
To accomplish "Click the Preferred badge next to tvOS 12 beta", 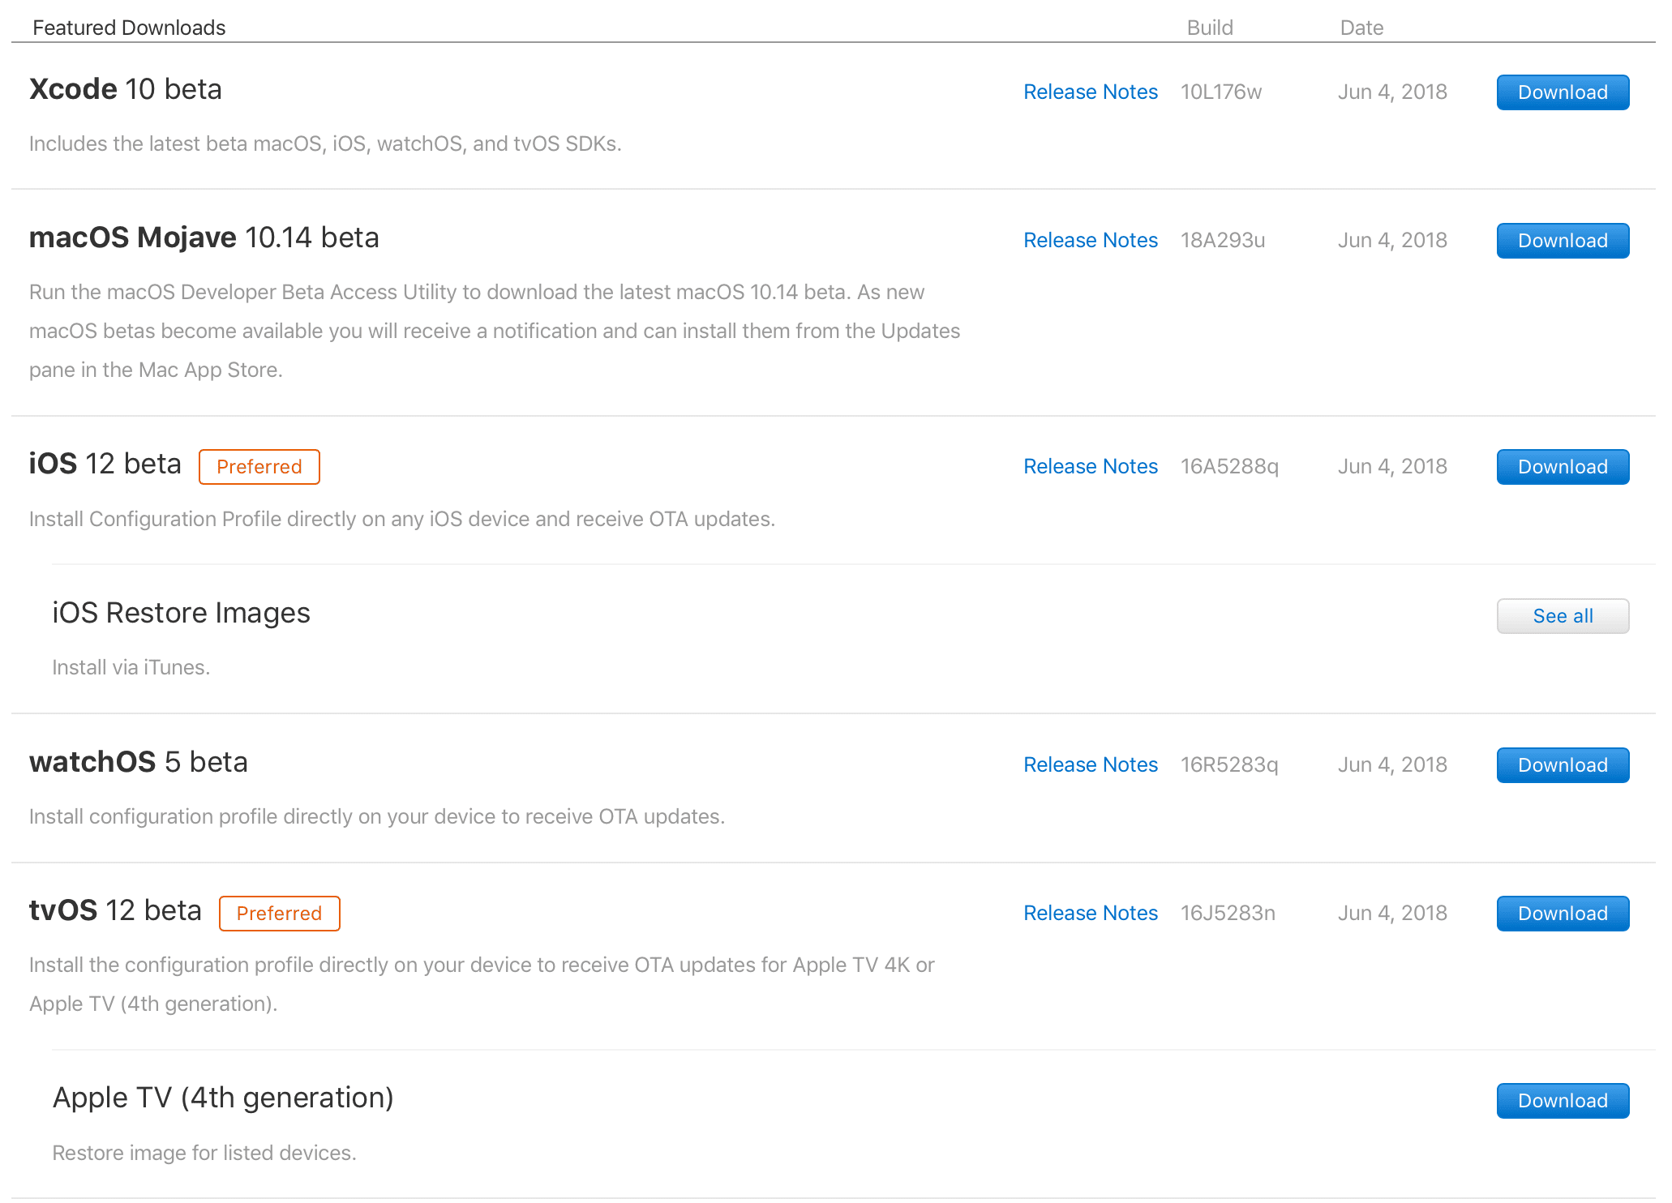I will [279, 914].
